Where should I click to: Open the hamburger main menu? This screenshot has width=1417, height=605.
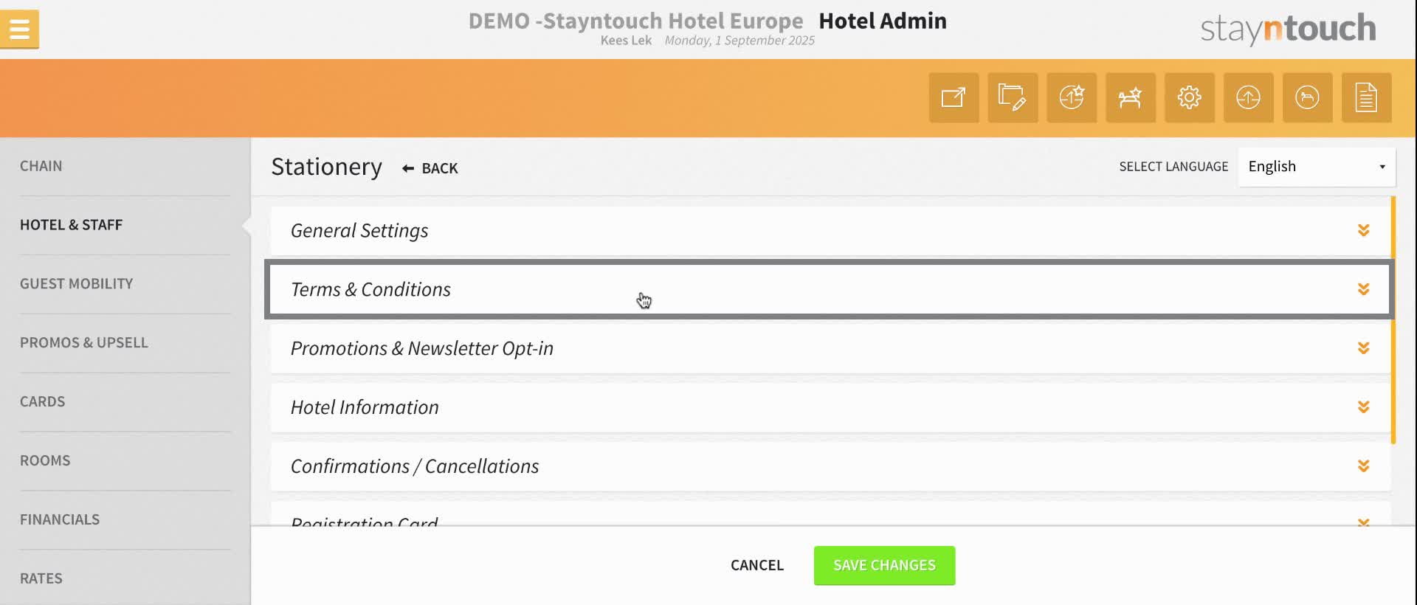(20, 30)
